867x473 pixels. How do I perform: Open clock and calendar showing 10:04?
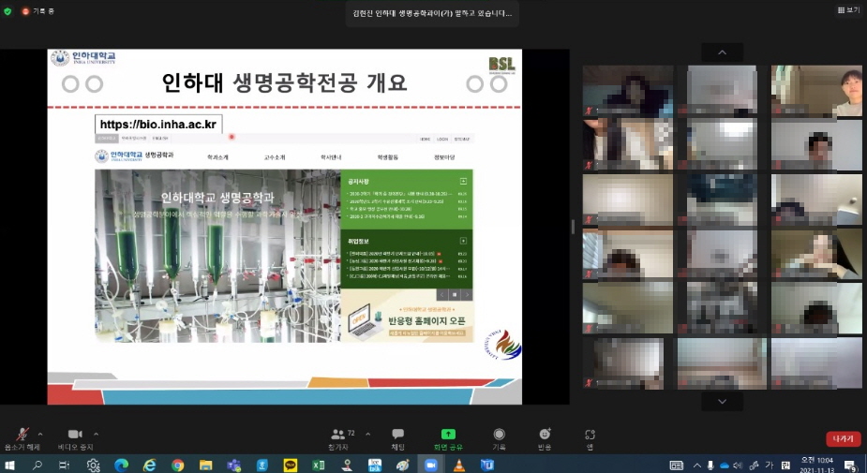pyautogui.click(x=817, y=466)
